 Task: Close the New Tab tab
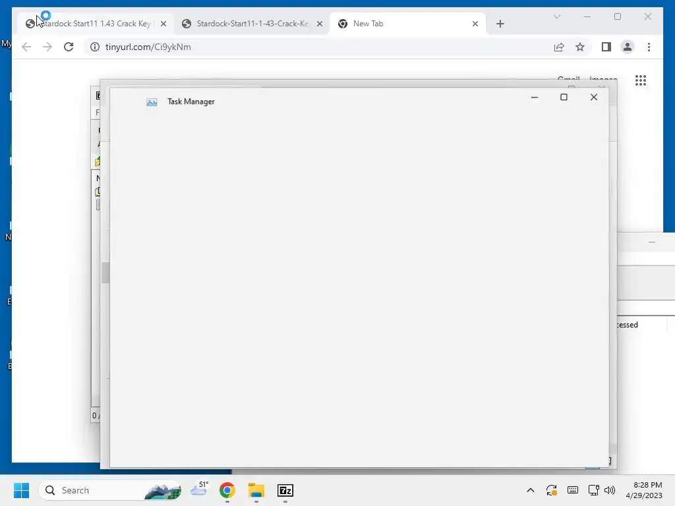tap(475, 24)
